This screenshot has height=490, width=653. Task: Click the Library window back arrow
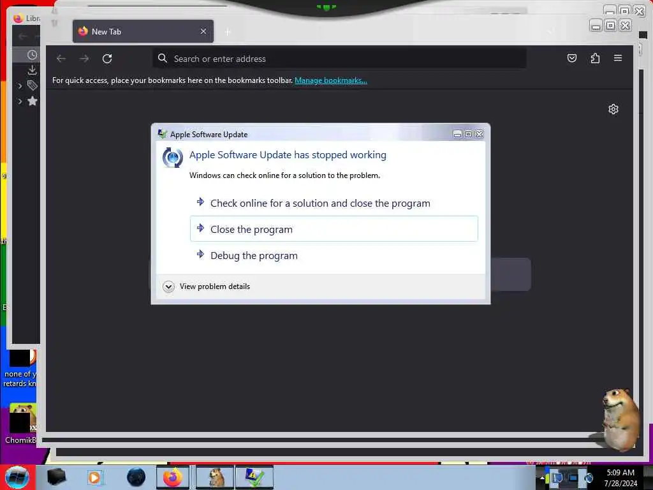[x=22, y=36]
